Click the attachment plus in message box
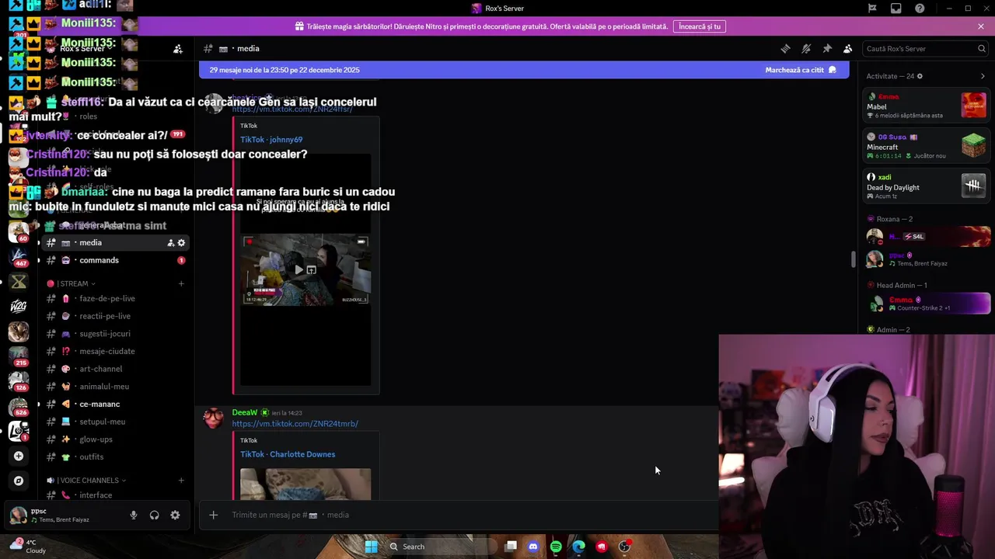 pos(214,515)
